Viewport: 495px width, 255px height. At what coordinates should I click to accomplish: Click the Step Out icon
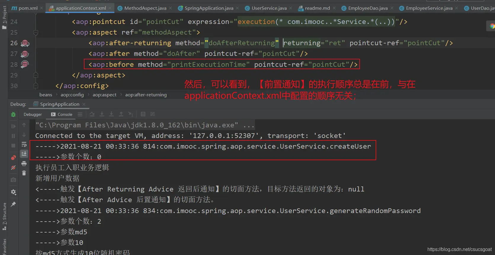(121, 114)
